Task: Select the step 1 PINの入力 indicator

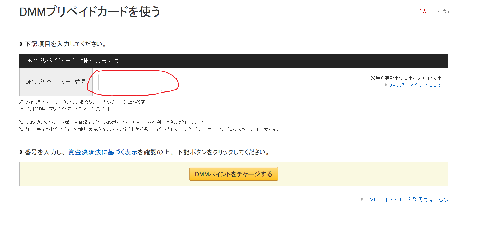Action: coord(415,11)
